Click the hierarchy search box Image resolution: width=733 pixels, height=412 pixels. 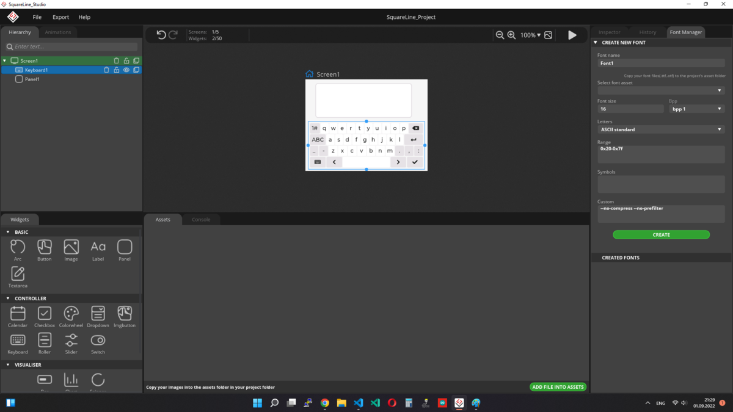pos(71,46)
